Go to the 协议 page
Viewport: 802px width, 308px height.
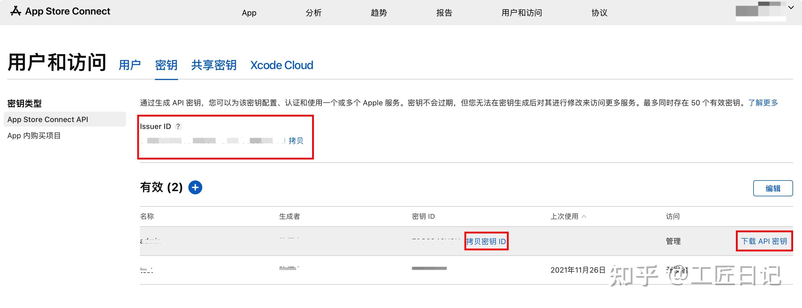[x=599, y=13]
